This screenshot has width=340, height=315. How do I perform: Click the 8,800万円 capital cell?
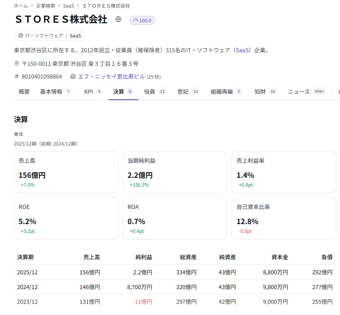click(275, 272)
